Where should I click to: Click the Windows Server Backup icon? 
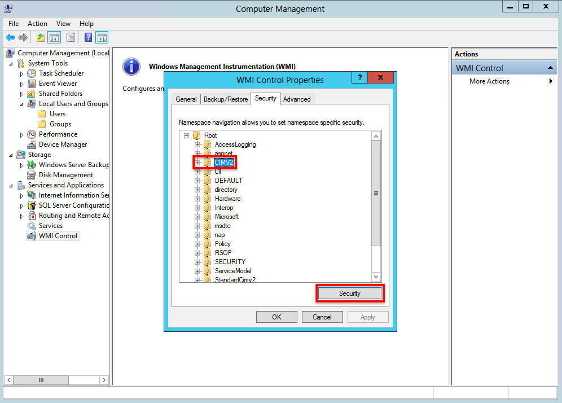[x=32, y=165]
